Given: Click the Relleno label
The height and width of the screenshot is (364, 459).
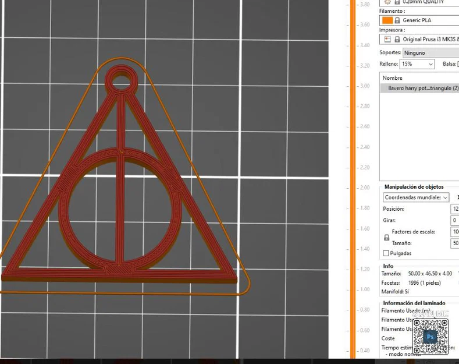Looking at the screenshot, I should (x=389, y=64).
